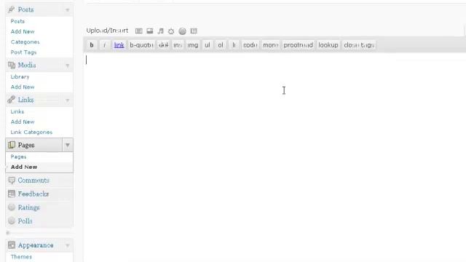Open the Media menu heading

(27, 65)
